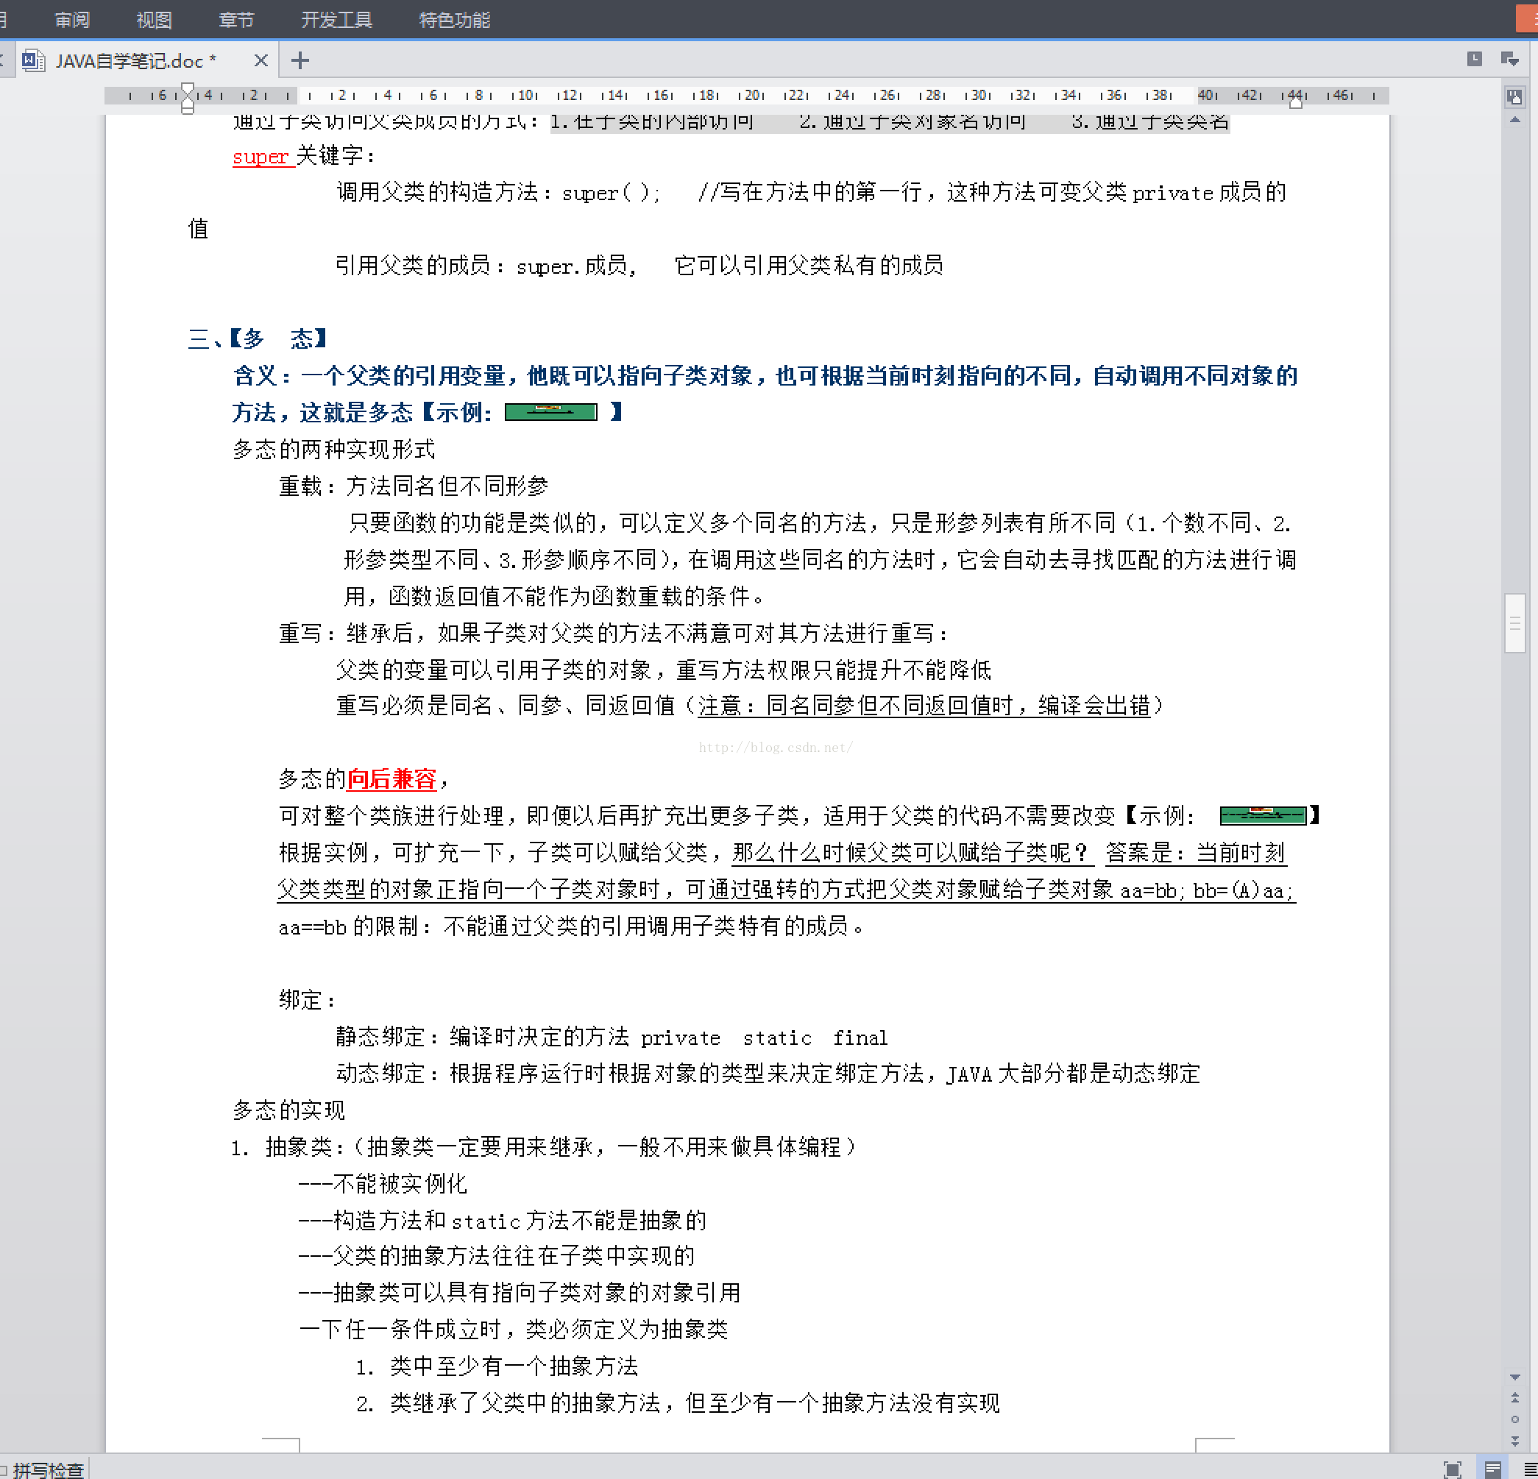Click the text 调用父类的构造方法：super( );
Viewport: 1538px width, 1479px height.
tap(498, 192)
